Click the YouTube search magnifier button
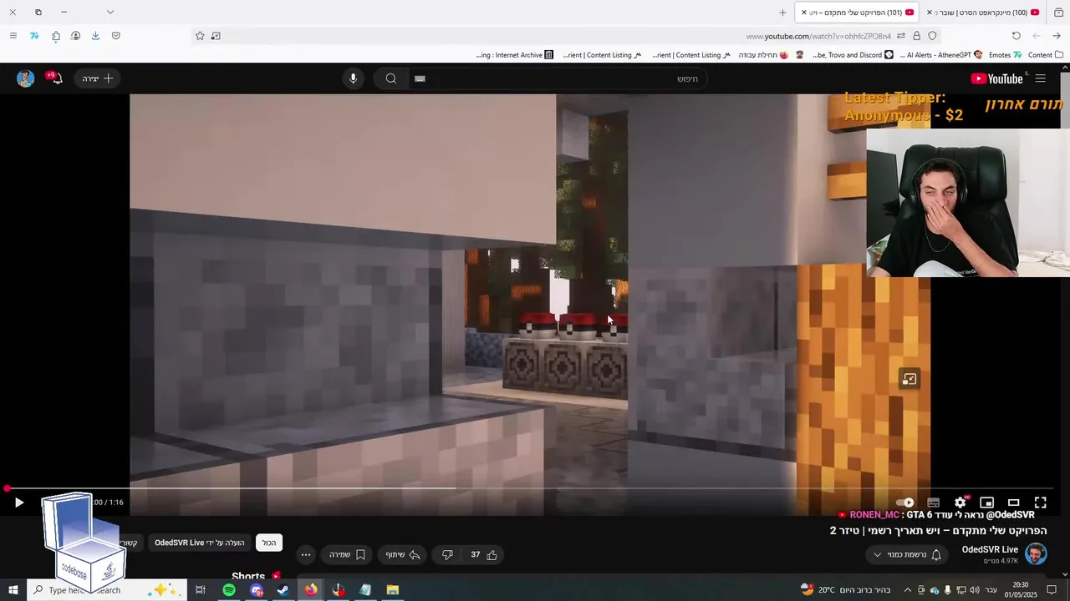Screen dimensions: 1070x601 pos(390,78)
